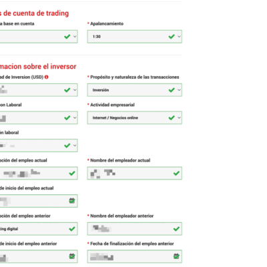This screenshot has width=267, height=267.
Task: Click the info icon beside Inversion (USD)
Action: (46, 77)
